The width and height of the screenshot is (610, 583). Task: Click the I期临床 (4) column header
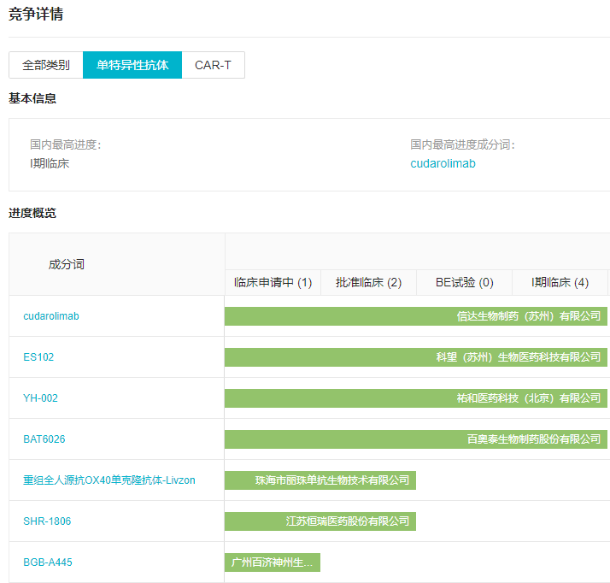pyautogui.click(x=560, y=283)
